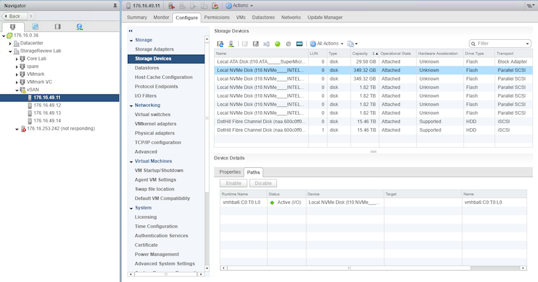Switch to the Storage navigator view icon

pyautogui.click(x=57, y=27)
